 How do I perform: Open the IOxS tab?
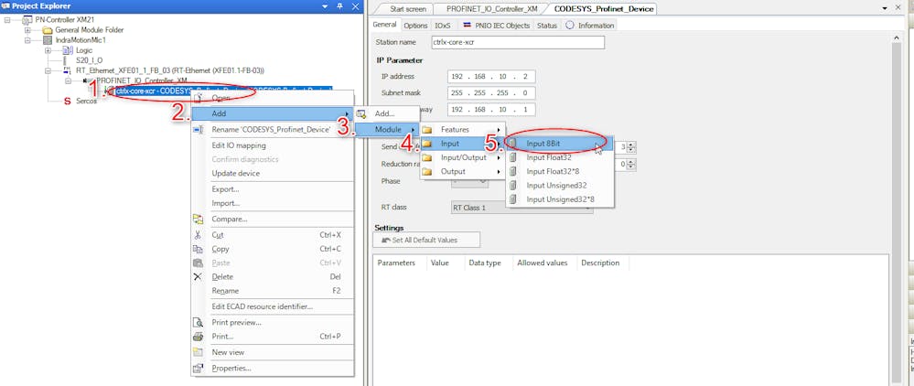coord(443,25)
